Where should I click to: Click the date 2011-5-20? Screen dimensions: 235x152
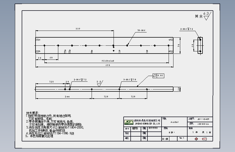click(x=153, y=128)
